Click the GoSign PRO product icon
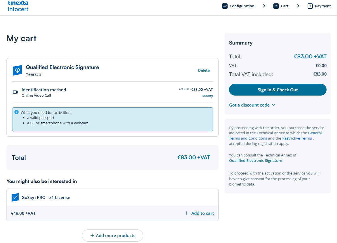The width and height of the screenshot is (337, 243). pos(15,197)
